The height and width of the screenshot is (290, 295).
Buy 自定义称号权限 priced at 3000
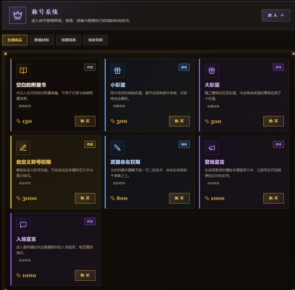pyautogui.click(x=85, y=198)
